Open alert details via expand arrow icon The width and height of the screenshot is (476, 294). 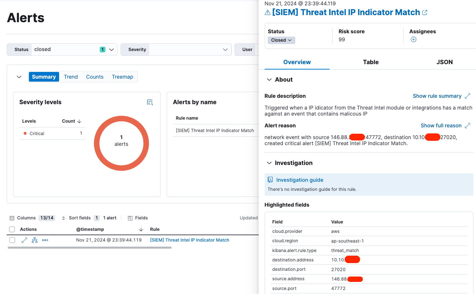[x=25, y=240]
